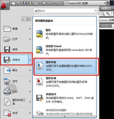Show recent documents icon
114x119 pixels.
pyautogui.click(x=24, y=19)
